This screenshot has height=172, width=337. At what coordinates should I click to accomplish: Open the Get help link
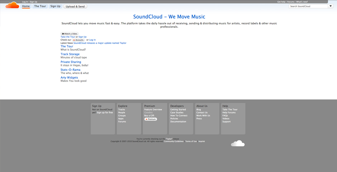(x=281, y=2)
